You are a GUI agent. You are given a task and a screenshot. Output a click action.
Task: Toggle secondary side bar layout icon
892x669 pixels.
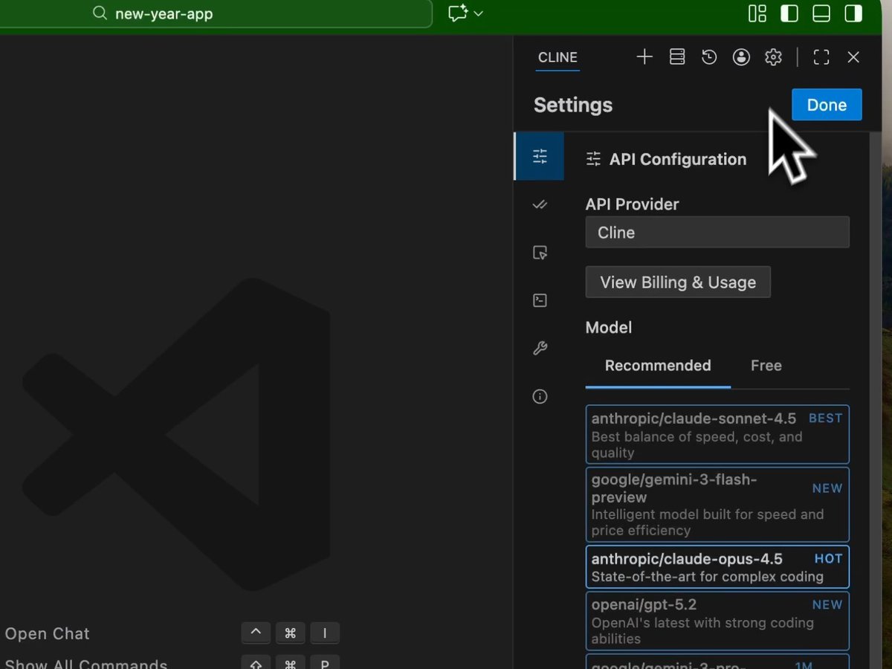[x=853, y=13]
